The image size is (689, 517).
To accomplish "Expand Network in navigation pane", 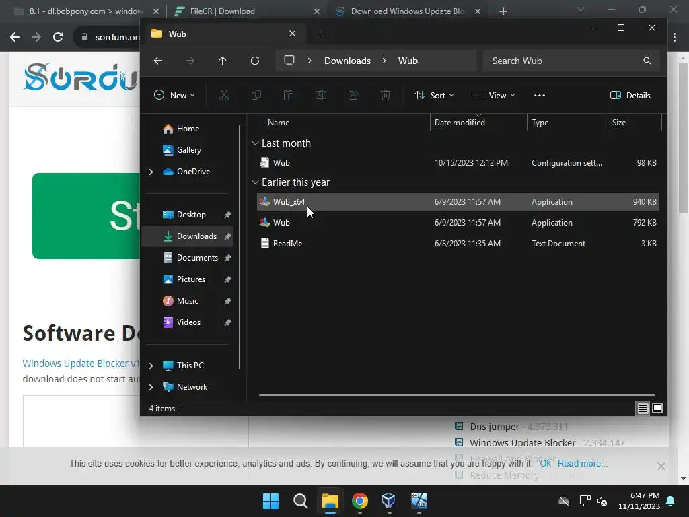I will (x=151, y=387).
